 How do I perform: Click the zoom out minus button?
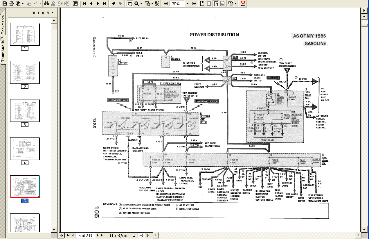pos(166,3)
